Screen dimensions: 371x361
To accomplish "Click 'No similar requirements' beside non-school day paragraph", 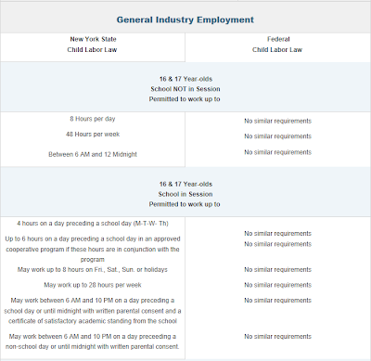I will (277, 337).
